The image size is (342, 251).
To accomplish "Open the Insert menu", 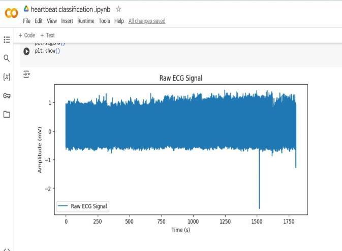I will click(x=67, y=21).
